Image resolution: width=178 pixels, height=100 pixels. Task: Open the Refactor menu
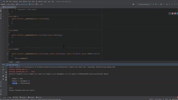pyautogui.click(x=25, y=1)
